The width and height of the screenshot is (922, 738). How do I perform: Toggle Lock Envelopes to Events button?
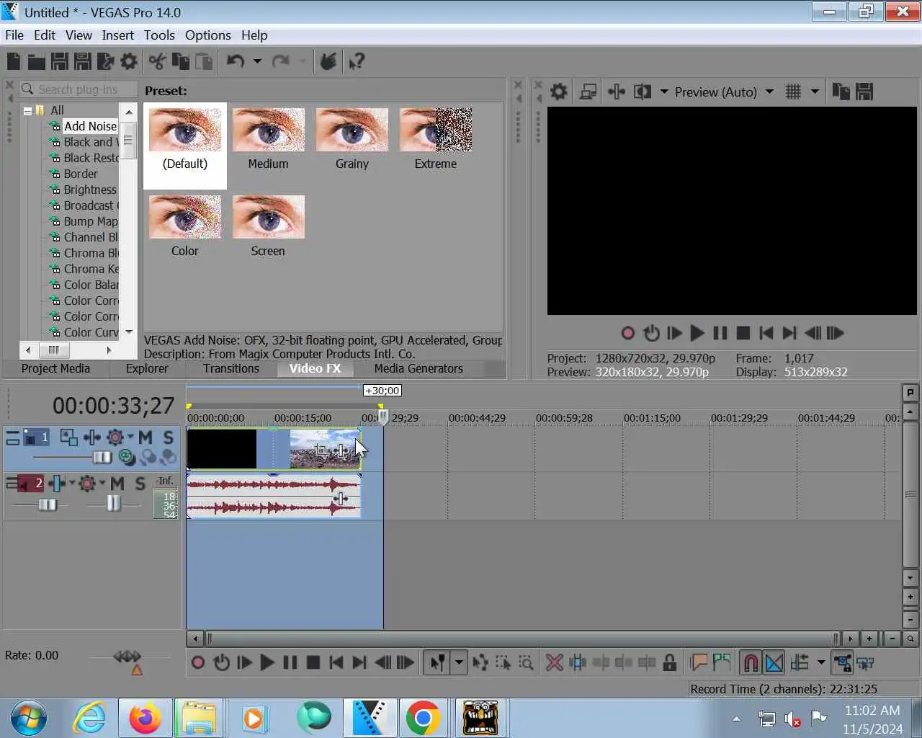842,662
